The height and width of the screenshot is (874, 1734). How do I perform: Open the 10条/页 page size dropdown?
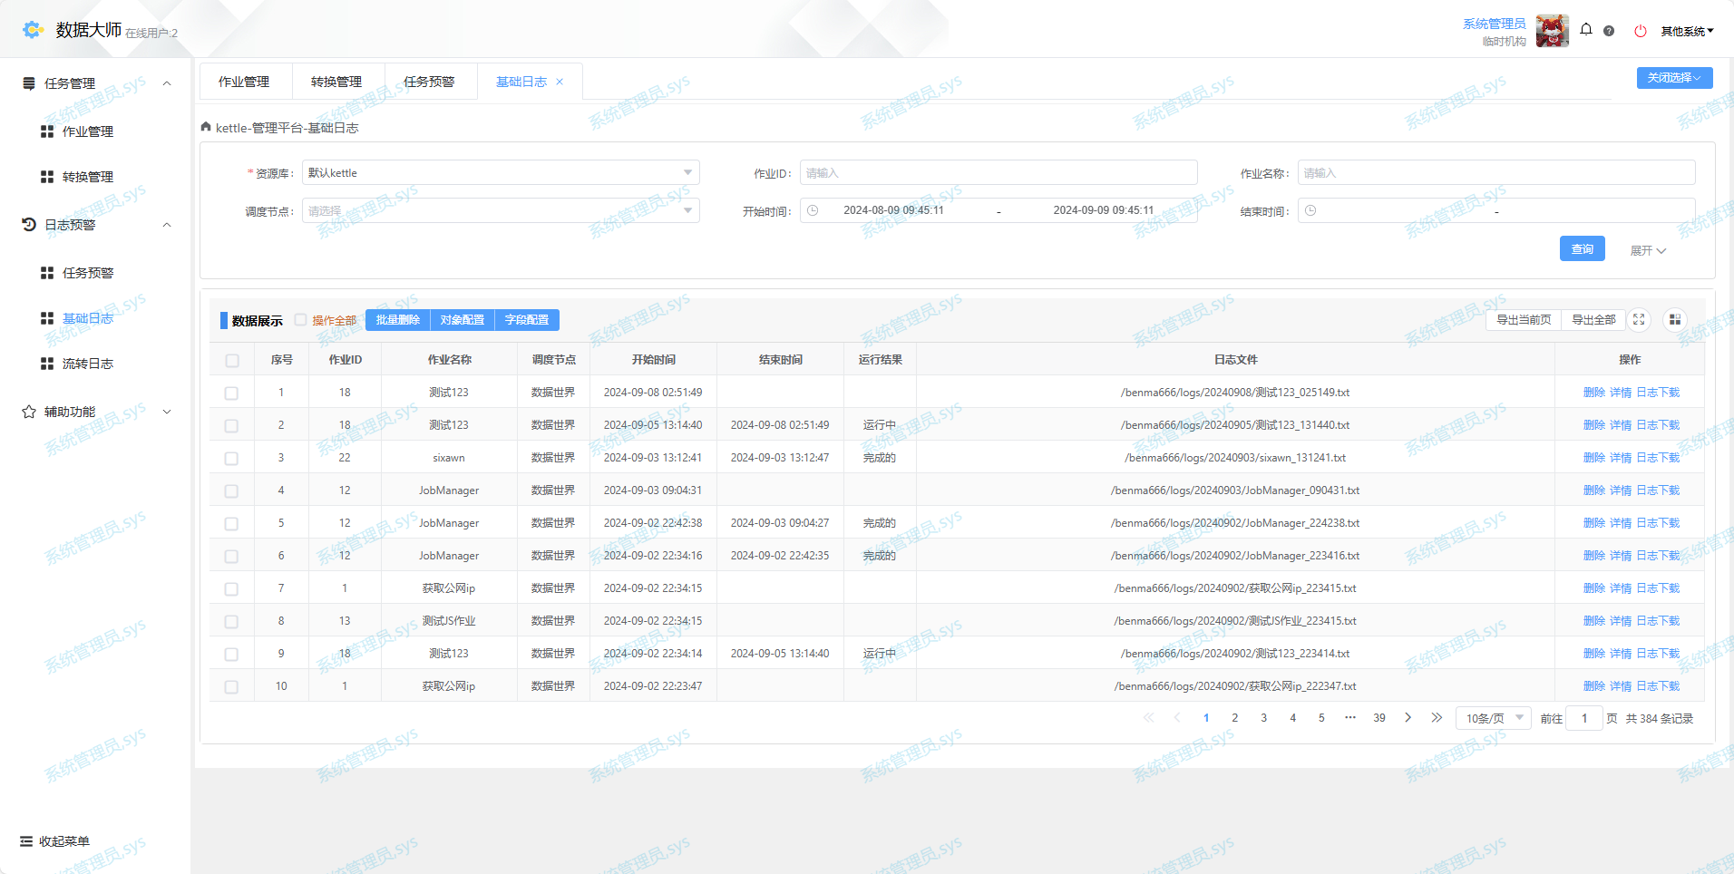coord(1493,718)
